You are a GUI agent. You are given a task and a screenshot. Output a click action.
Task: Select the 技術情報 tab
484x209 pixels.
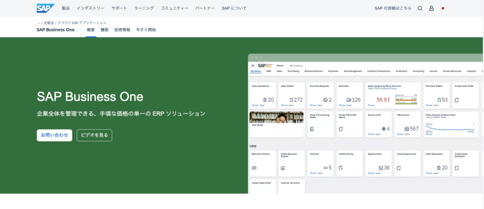point(122,30)
